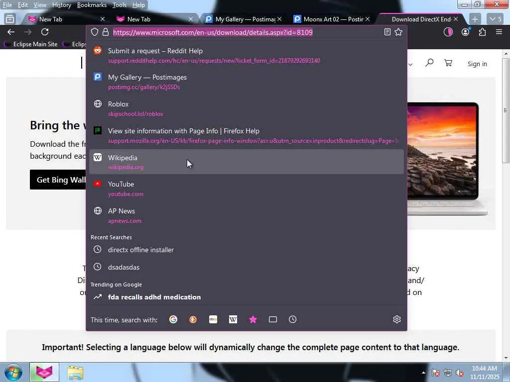
Task: Click the Microsoft page search magnifier
Action: (x=429, y=63)
